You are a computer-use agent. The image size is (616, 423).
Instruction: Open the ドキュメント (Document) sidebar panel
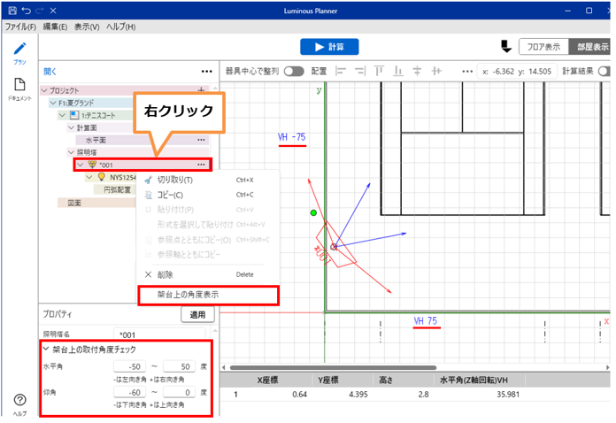19,89
